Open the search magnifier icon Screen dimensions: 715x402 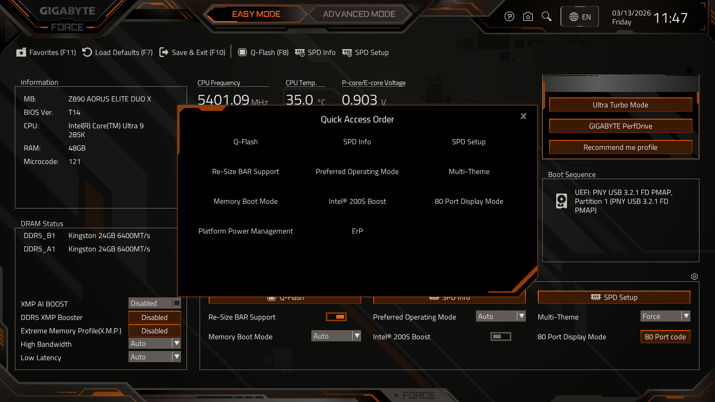[546, 16]
